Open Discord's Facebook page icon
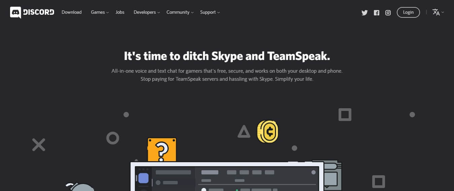 tap(377, 13)
